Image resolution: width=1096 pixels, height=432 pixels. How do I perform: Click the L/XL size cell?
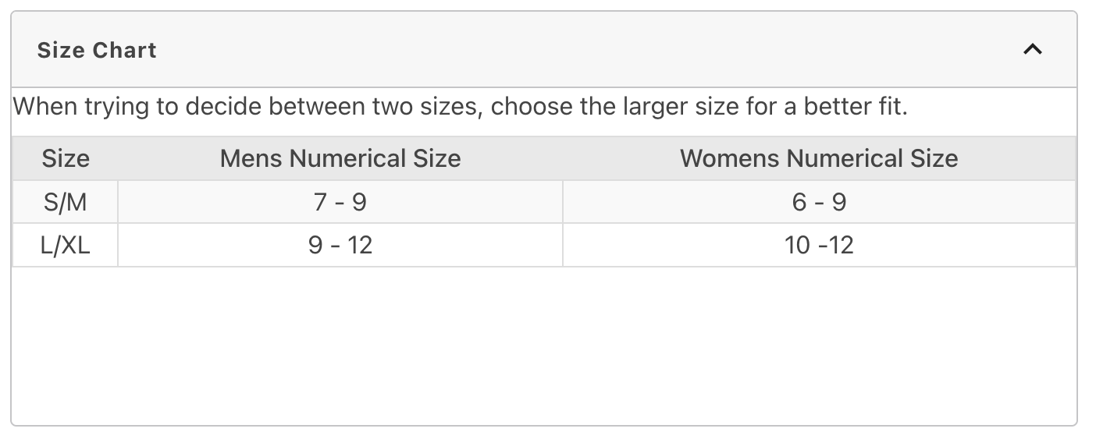point(66,246)
